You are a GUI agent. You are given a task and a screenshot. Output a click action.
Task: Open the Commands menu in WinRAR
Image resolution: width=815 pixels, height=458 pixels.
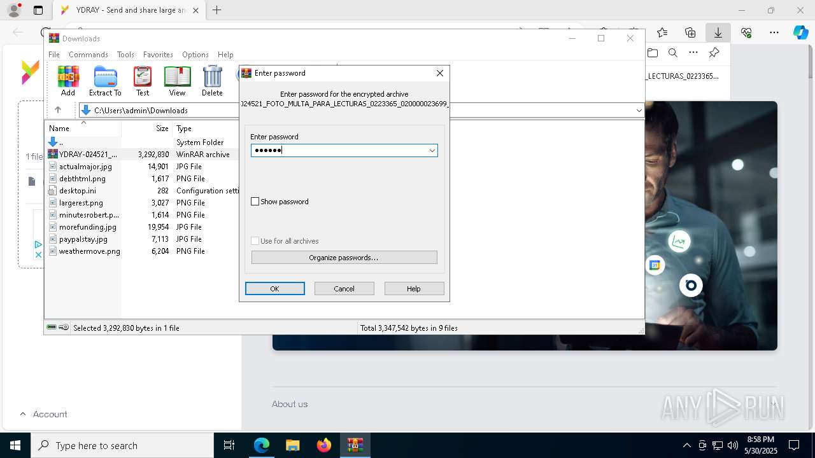click(89, 55)
